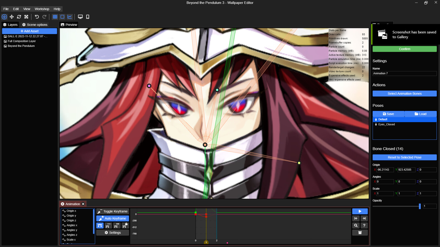The height and width of the screenshot is (247, 440).
Task: Jump to animation start
Action: (356, 218)
